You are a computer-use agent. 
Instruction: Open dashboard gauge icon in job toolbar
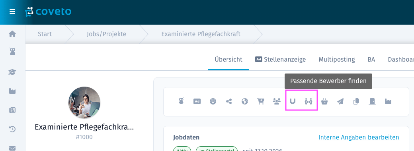click(213, 101)
